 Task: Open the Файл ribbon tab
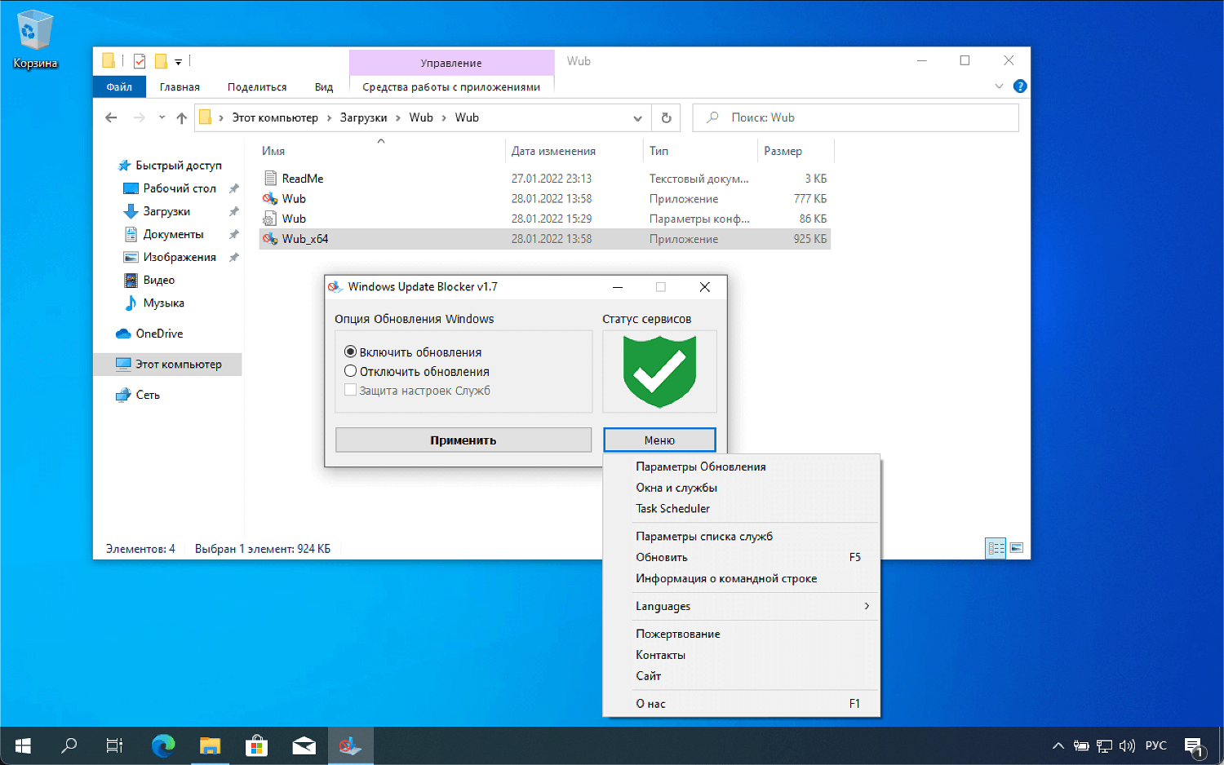pyautogui.click(x=119, y=86)
